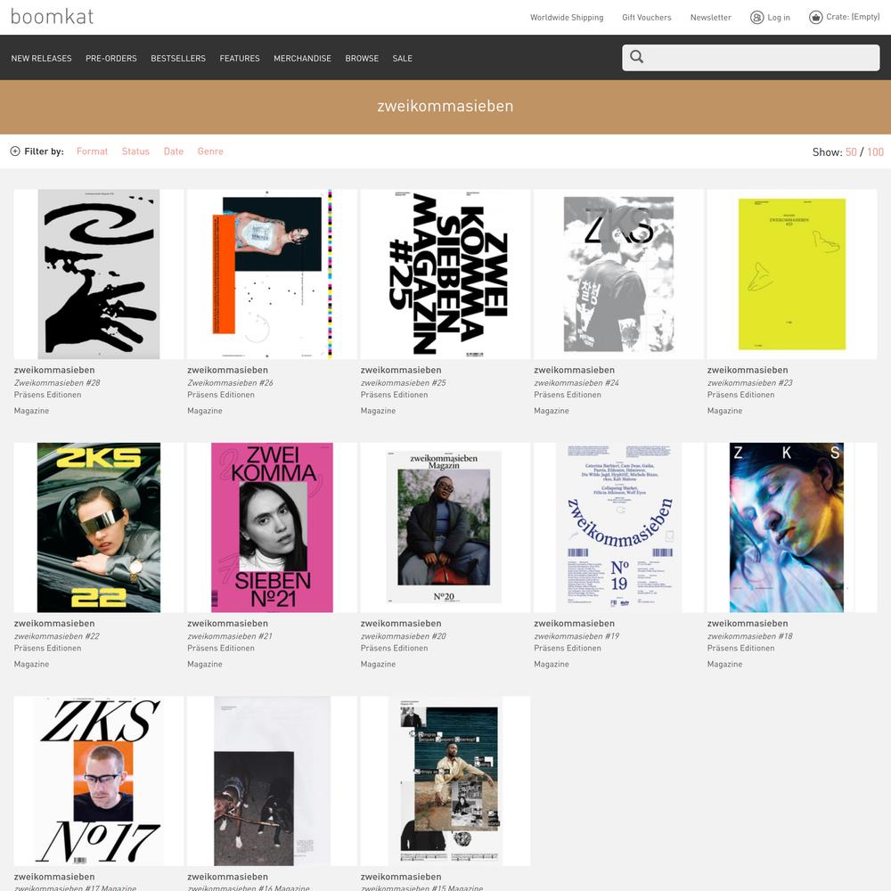Click title link 'zweikommasieben #23'
The width and height of the screenshot is (891, 891).
click(x=750, y=383)
